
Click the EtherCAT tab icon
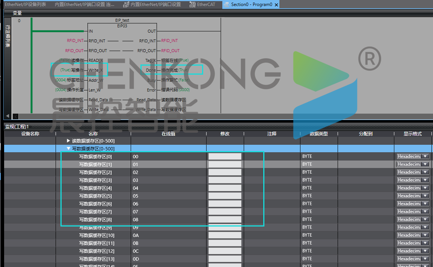(x=192, y=4)
